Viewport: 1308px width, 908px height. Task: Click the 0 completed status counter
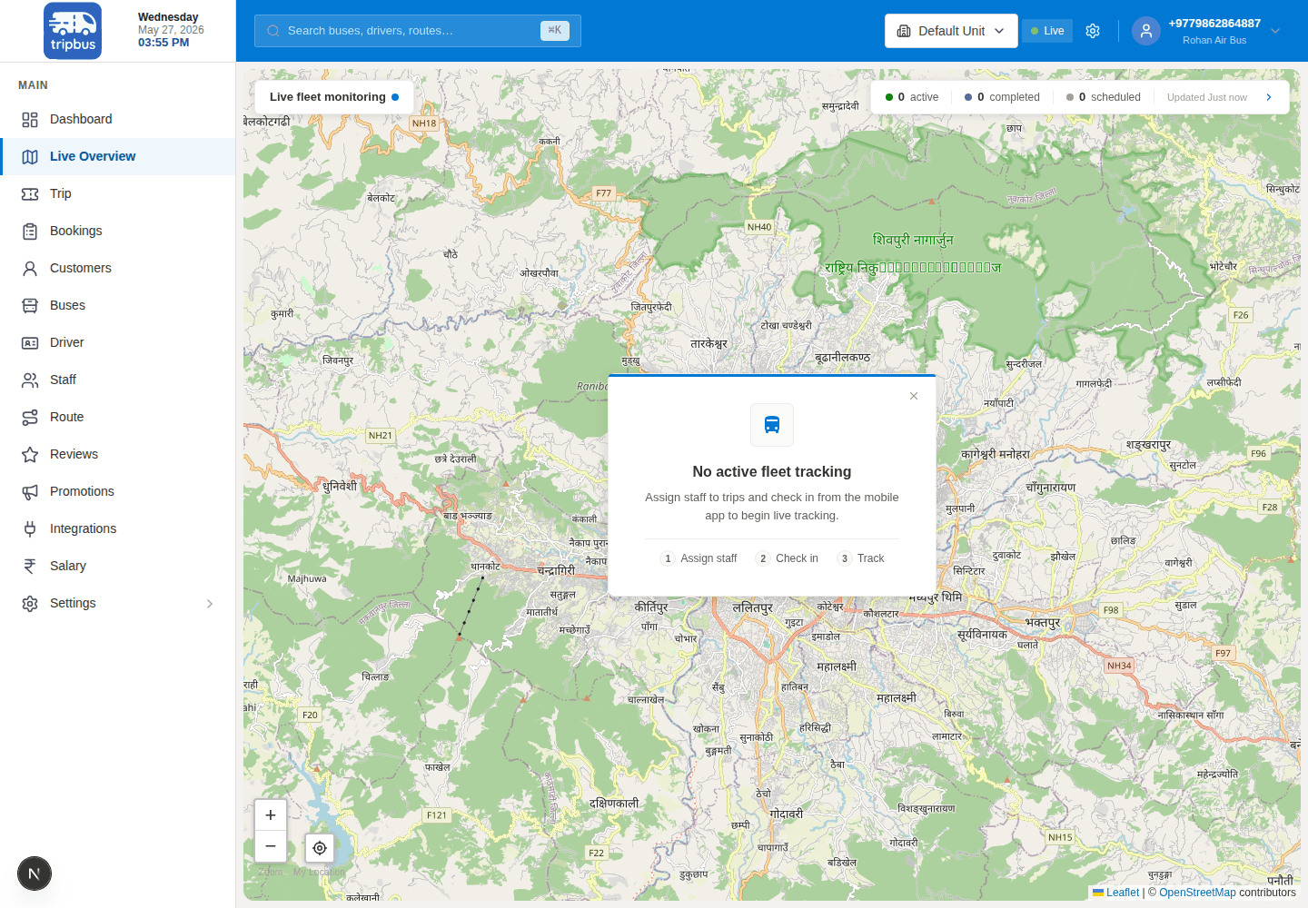(x=1002, y=97)
